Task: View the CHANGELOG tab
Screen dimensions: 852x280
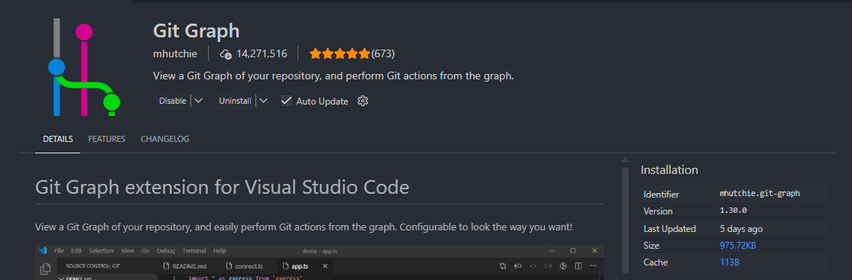Action: point(164,139)
